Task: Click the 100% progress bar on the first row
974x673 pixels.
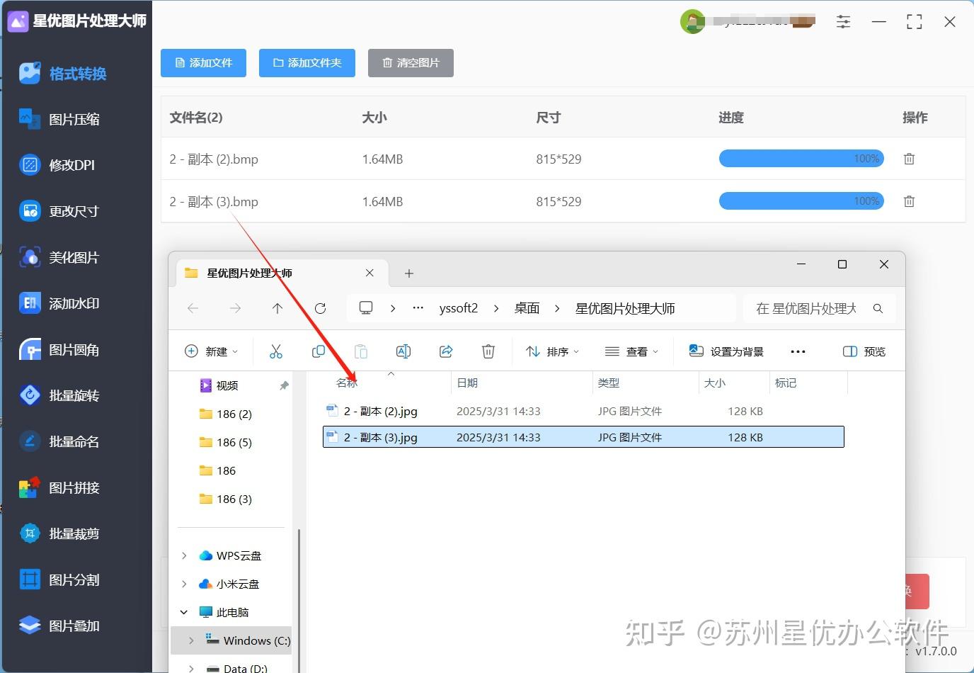Action: (x=801, y=159)
